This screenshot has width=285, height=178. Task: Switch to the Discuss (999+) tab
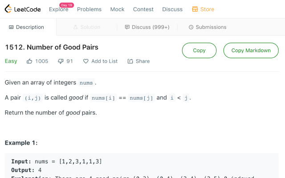click(147, 27)
